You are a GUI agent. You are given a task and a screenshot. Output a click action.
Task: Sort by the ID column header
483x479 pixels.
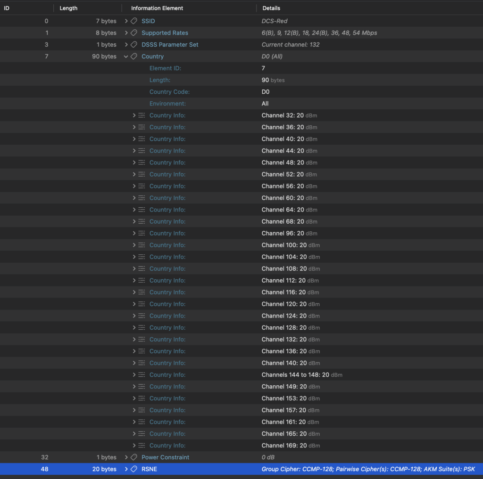click(x=7, y=8)
